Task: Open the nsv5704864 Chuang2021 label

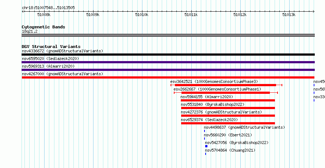Action: coord(230,150)
